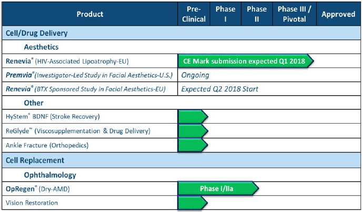Choose the Phase II column header
Viewport: 363px width, 212px height.
pos(257,14)
